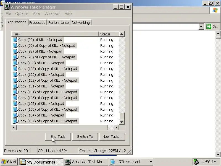Click the Task Manager title bar icon
This screenshot has height=166, width=221.
pos(7,7)
